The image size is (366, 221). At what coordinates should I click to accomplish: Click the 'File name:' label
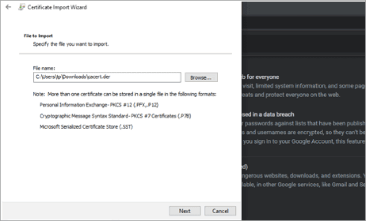(x=44, y=68)
